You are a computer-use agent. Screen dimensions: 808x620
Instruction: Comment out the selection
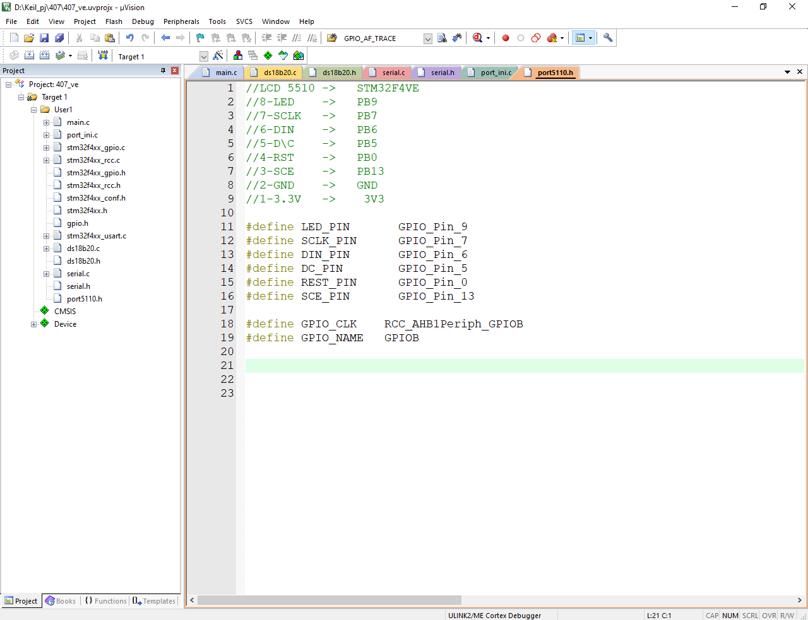[x=297, y=38]
